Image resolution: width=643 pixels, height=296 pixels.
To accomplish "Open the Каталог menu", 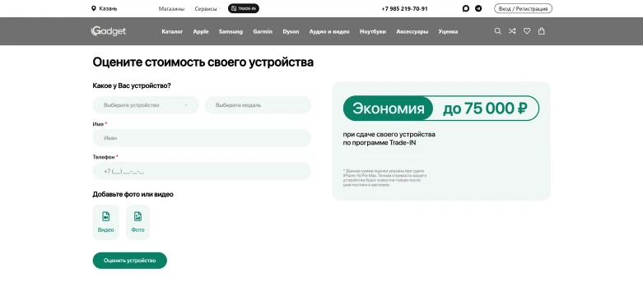I will [172, 31].
